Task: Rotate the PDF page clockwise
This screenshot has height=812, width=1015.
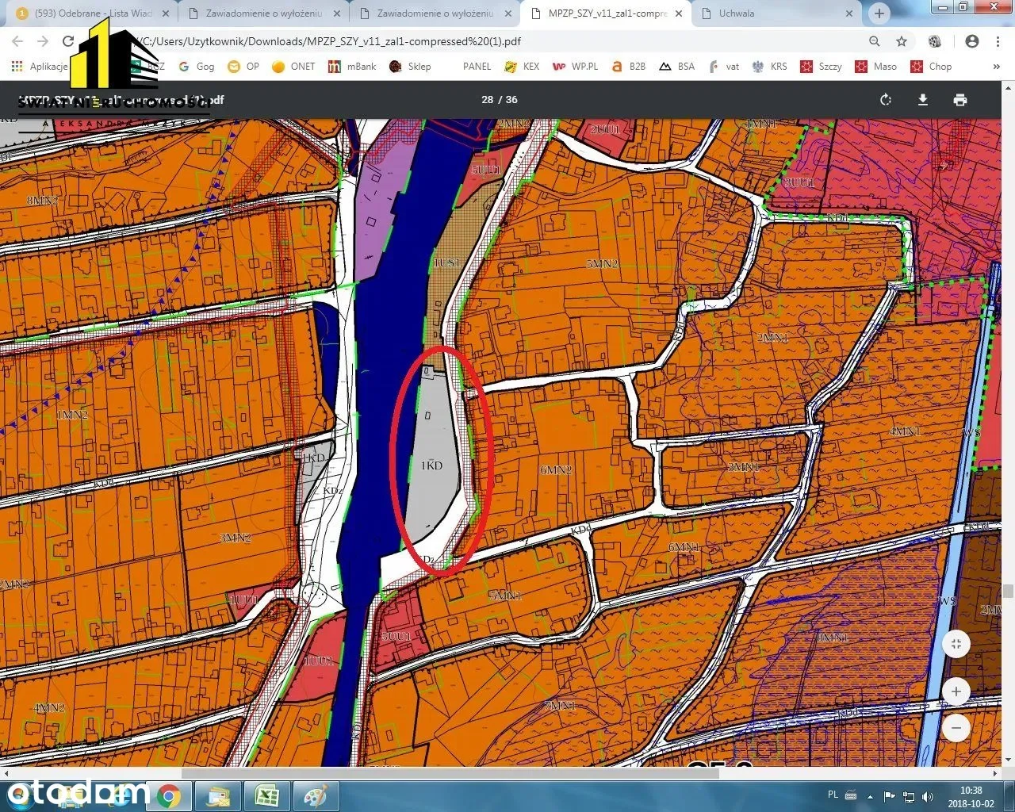Action: (x=886, y=100)
